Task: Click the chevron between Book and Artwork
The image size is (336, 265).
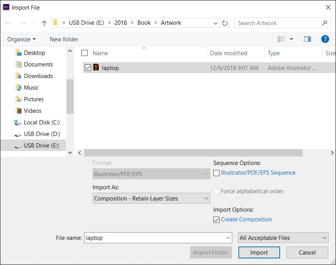Action: point(156,23)
